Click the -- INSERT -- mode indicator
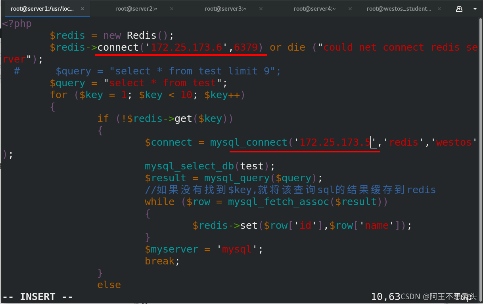483x304 pixels. pos(38,296)
